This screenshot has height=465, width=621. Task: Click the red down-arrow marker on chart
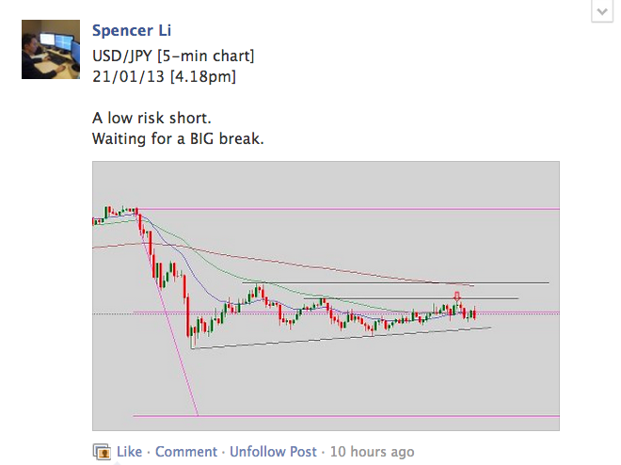coord(457,297)
